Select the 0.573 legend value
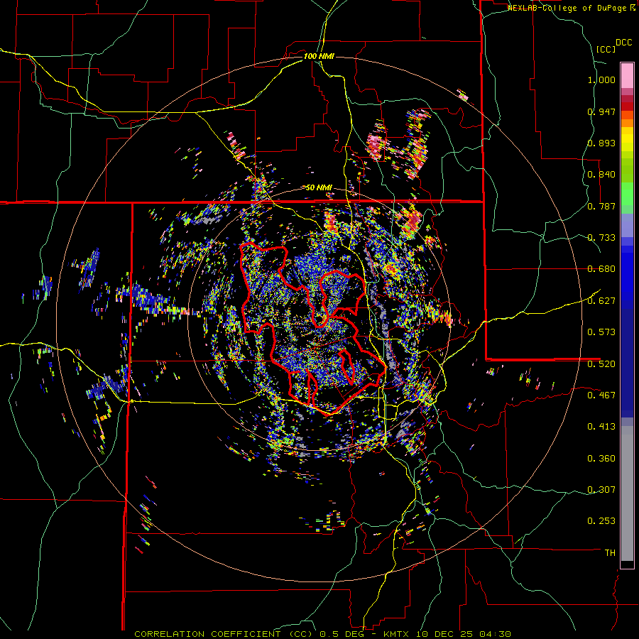Image resolution: width=639 pixels, height=639 pixels. pyautogui.click(x=601, y=332)
